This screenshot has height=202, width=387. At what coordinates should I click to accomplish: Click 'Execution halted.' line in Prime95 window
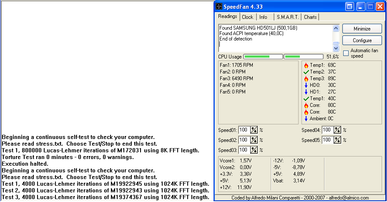coord(25,164)
